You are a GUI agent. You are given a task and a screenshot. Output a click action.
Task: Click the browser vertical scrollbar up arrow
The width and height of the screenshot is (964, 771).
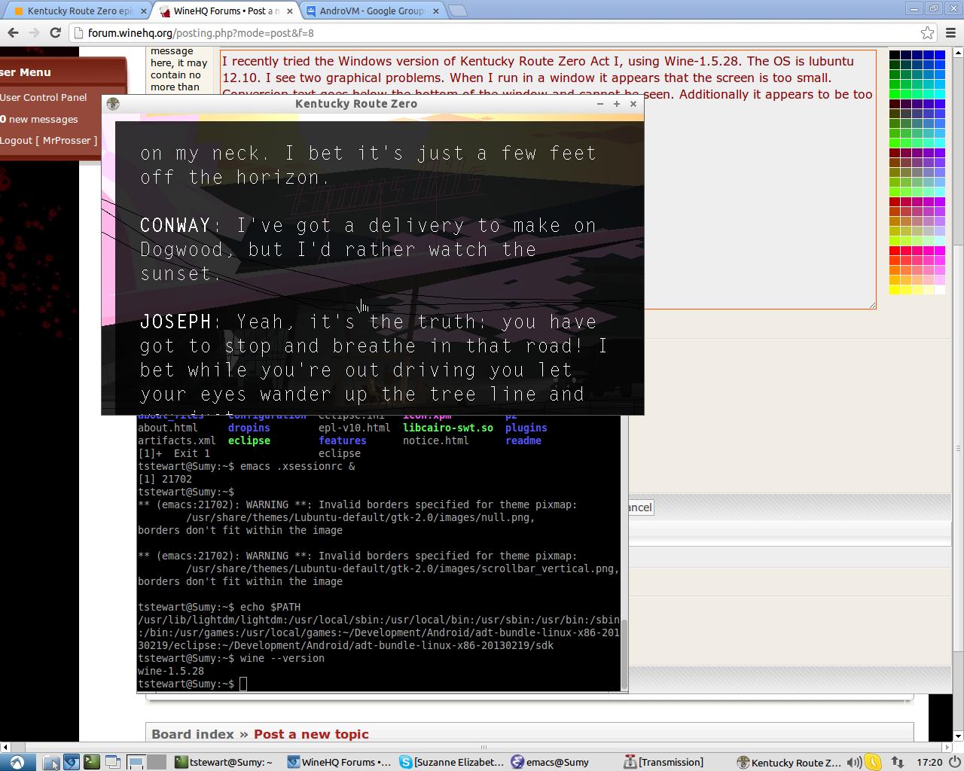point(958,53)
